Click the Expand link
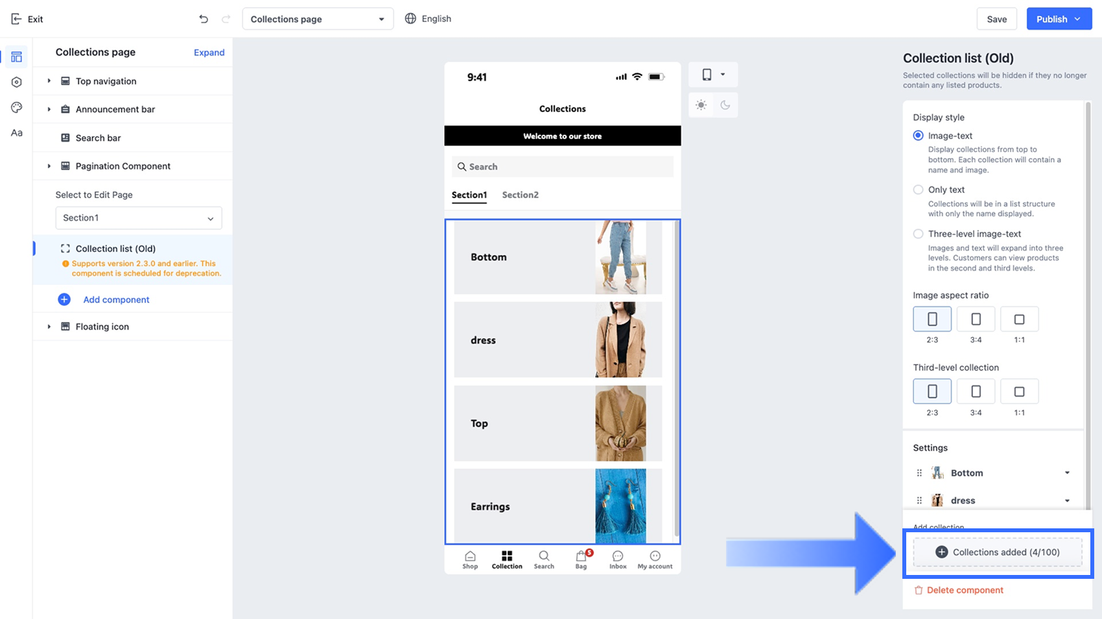Screen dimensions: 1102x619 coord(209,52)
